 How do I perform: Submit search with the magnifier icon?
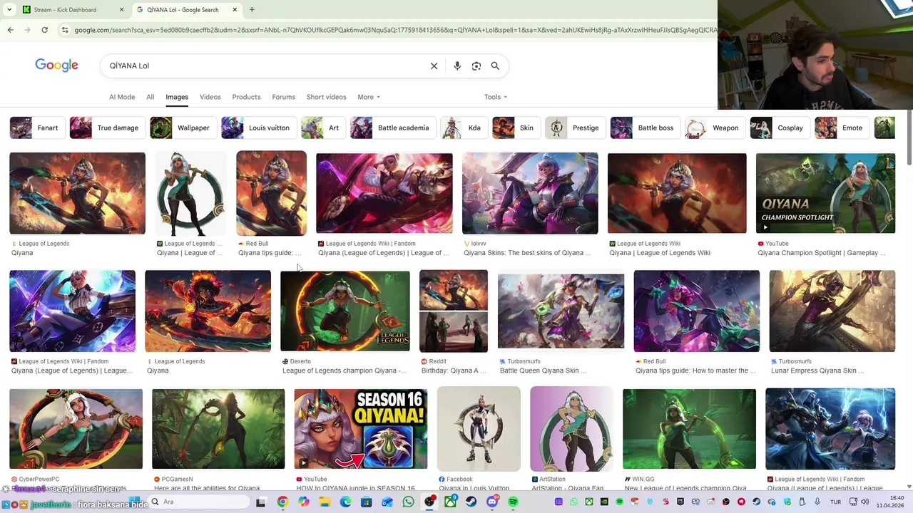(x=495, y=66)
